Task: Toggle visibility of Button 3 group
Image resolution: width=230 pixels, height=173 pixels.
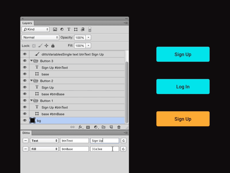Action: click(x=25, y=61)
